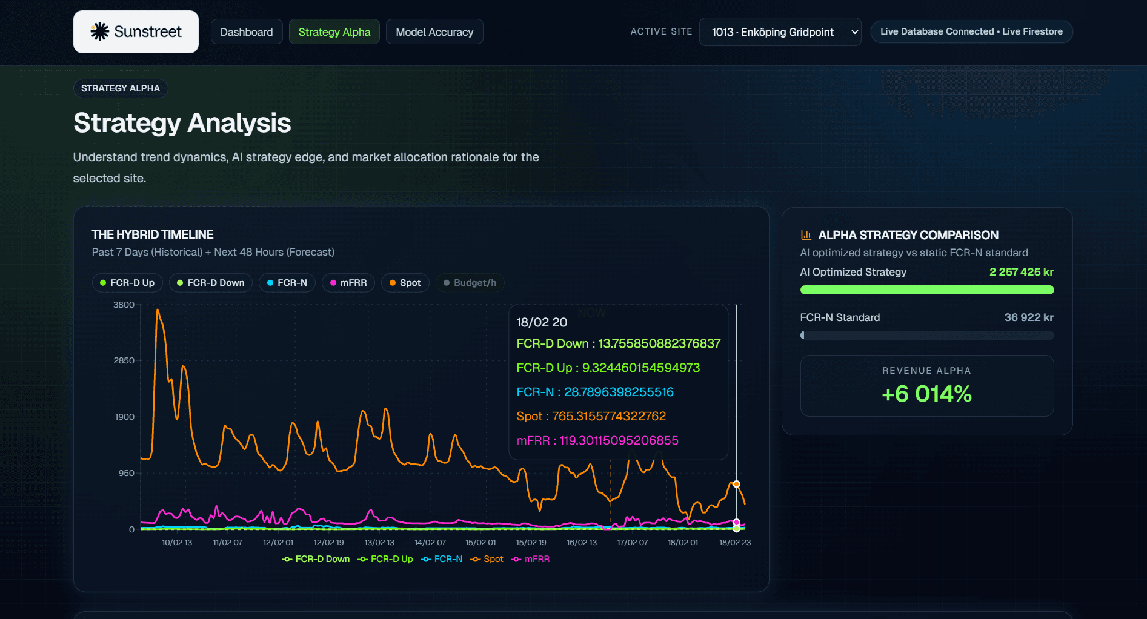Select the Spot marker in the bottom legend
This screenshot has width=1147, height=619.
(x=475, y=558)
